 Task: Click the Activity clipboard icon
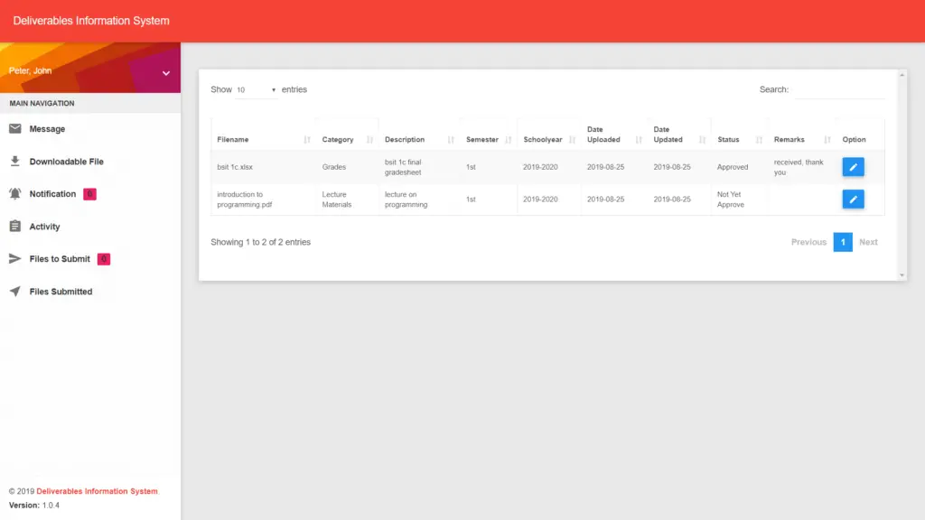click(x=15, y=226)
